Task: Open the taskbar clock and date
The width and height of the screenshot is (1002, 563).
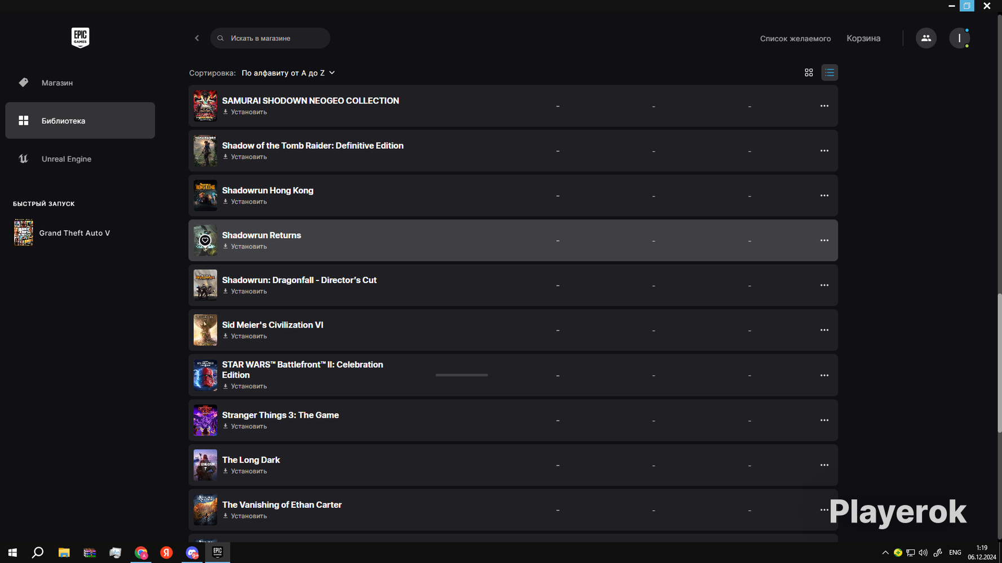Action: coord(982,552)
